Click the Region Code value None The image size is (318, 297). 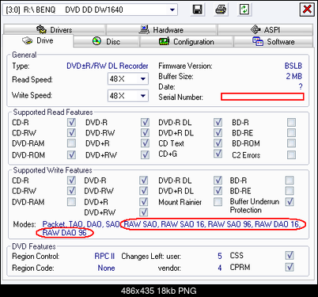click(106, 268)
